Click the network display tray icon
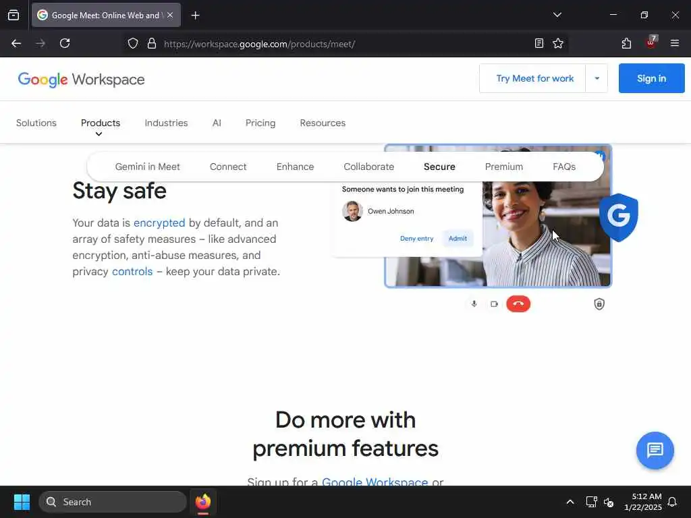The width and height of the screenshot is (691, 518). 591,502
